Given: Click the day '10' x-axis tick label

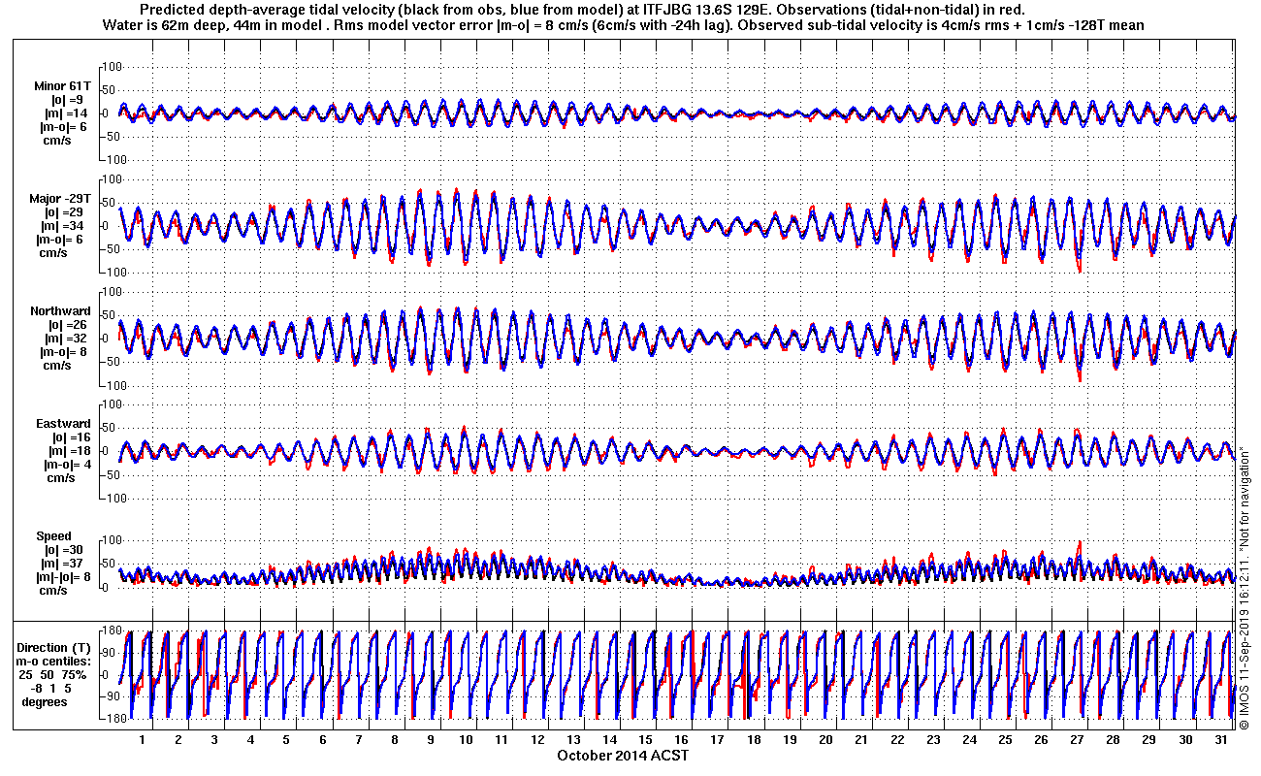Looking at the screenshot, I should pos(467,739).
